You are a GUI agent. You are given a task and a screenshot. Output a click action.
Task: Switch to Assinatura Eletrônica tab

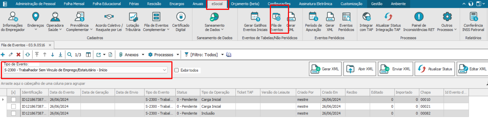[x=315, y=4]
